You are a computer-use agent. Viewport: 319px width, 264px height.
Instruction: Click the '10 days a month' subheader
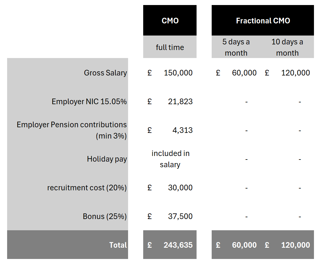(287, 47)
